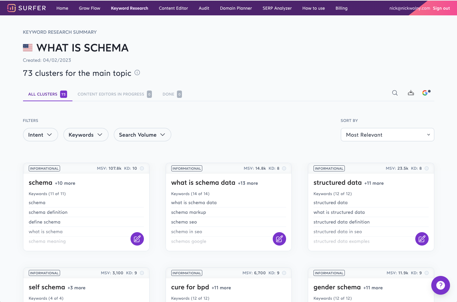Expand the Keywords filter dropdown
Image resolution: width=457 pixels, height=302 pixels.
pos(86,135)
